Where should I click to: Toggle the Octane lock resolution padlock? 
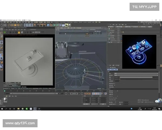click(19, 32)
